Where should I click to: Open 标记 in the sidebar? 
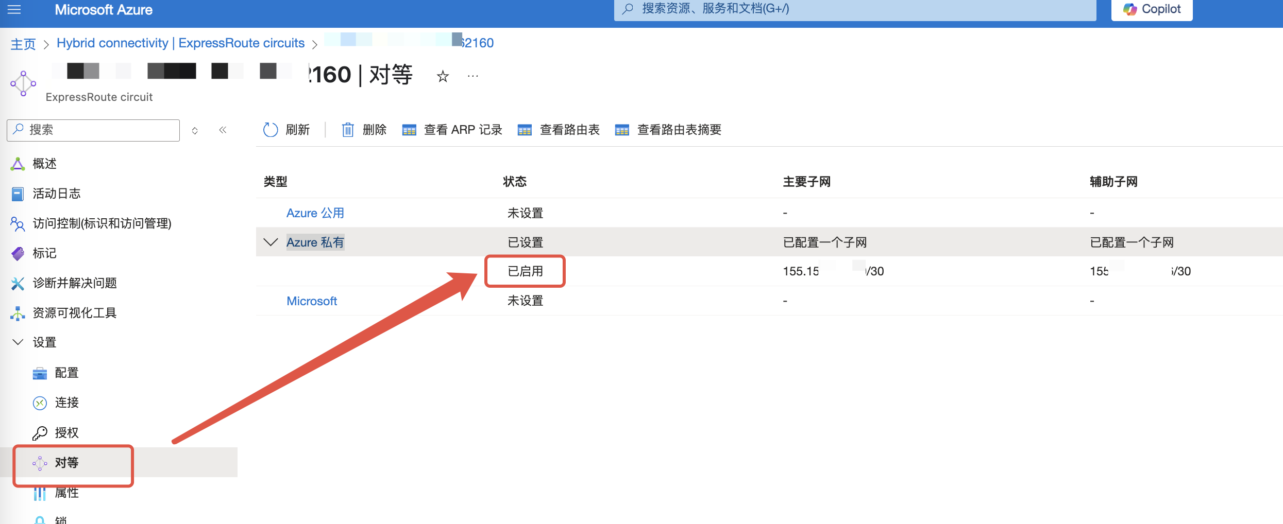44,253
